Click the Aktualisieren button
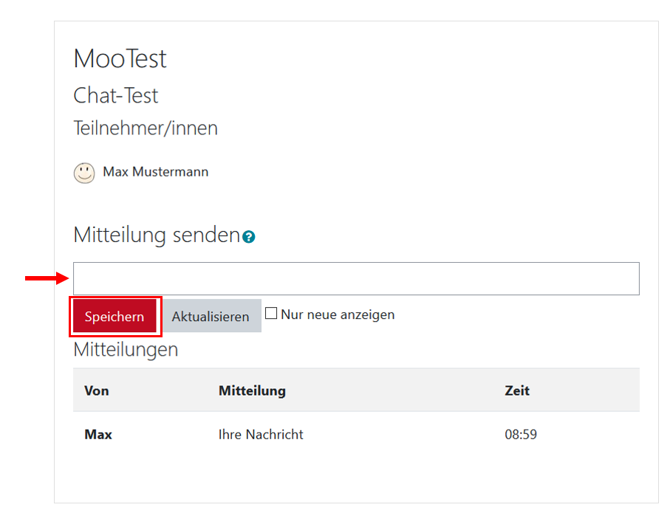670x513 pixels. pyautogui.click(x=210, y=316)
